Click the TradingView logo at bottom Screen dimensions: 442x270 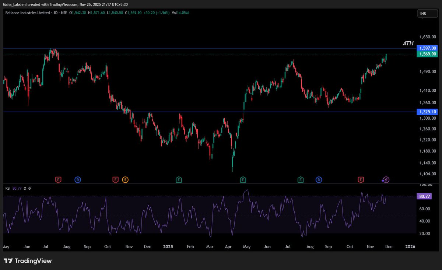(x=28, y=261)
